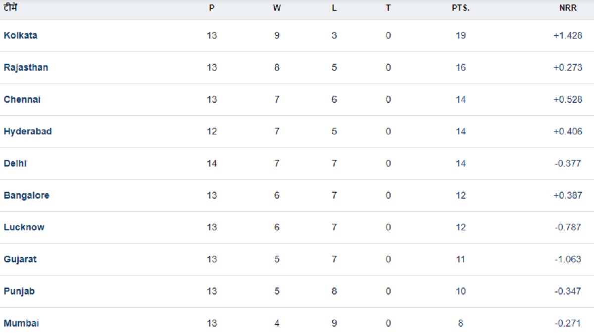Viewport: 594px width, 333px height.
Task: Click the P column header
Action: 212,8
